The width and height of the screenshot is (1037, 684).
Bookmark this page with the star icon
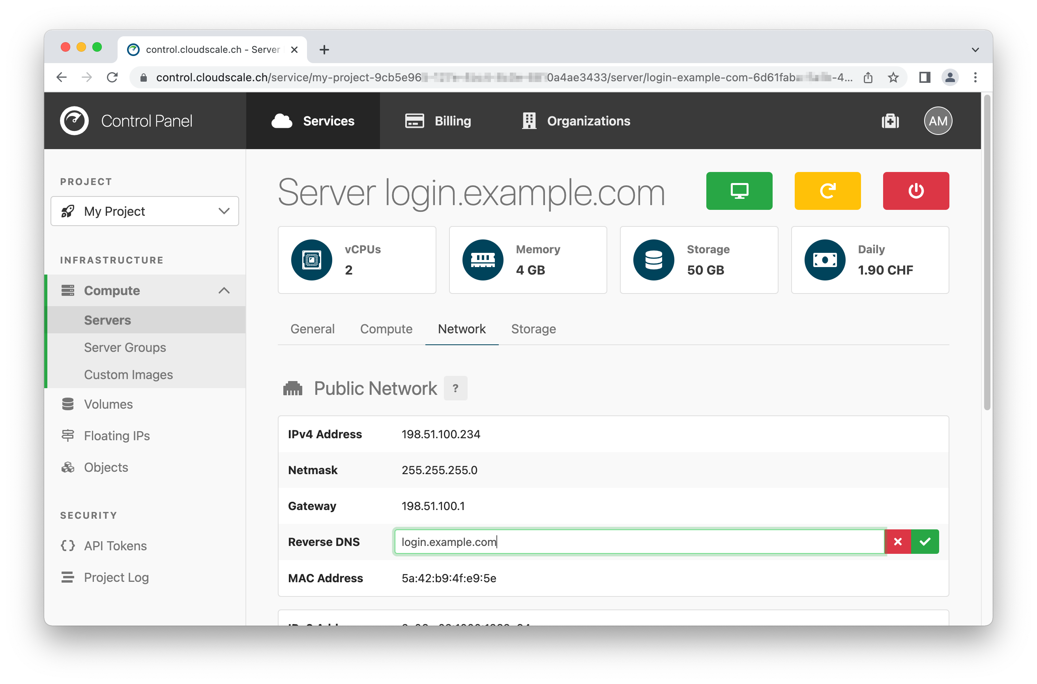(893, 78)
